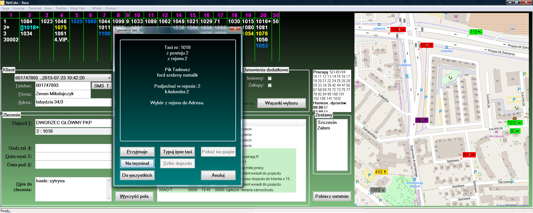
Task: Click the Adres input field
Action: 73,102
